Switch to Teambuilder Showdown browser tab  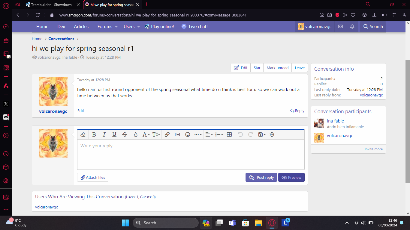(52, 4)
